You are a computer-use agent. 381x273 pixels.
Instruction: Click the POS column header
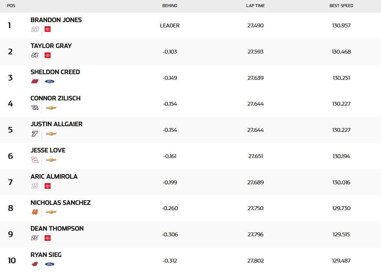point(11,6)
